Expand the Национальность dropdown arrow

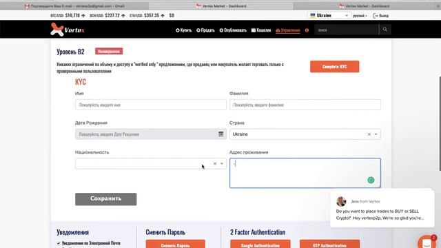point(222,164)
